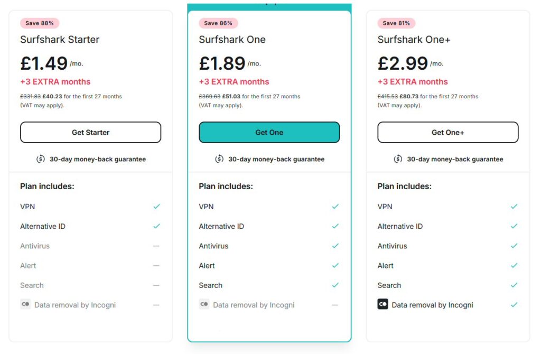
Task: Click Search feature row in One+ plan
Action: coord(448,285)
